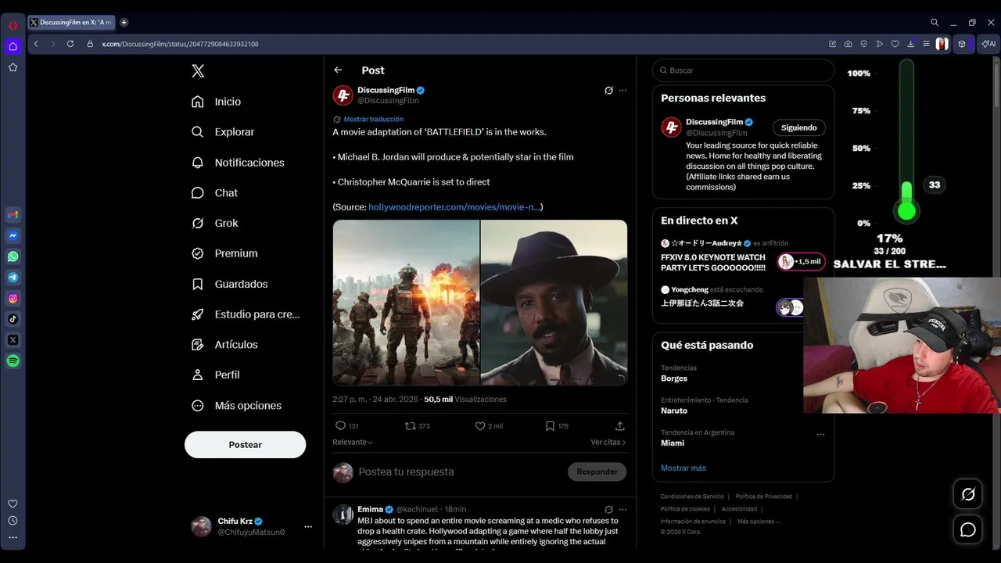Open Estudio para creadores
The width and height of the screenshot is (1001, 563).
[x=246, y=314]
